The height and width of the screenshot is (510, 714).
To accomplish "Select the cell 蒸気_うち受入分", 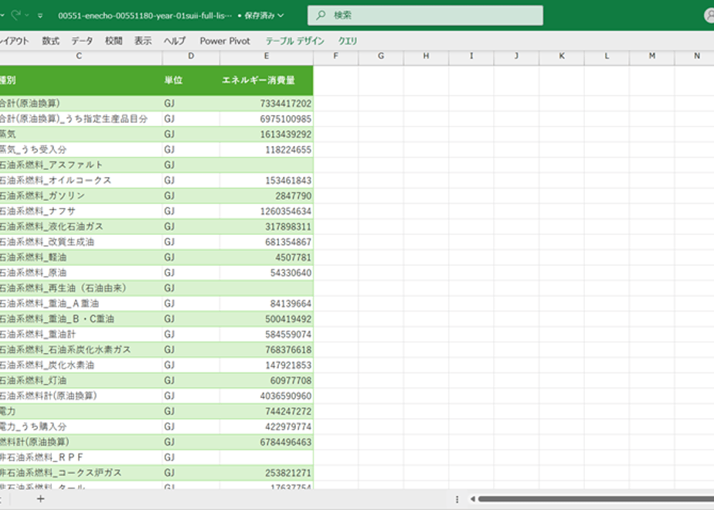I will pos(80,150).
